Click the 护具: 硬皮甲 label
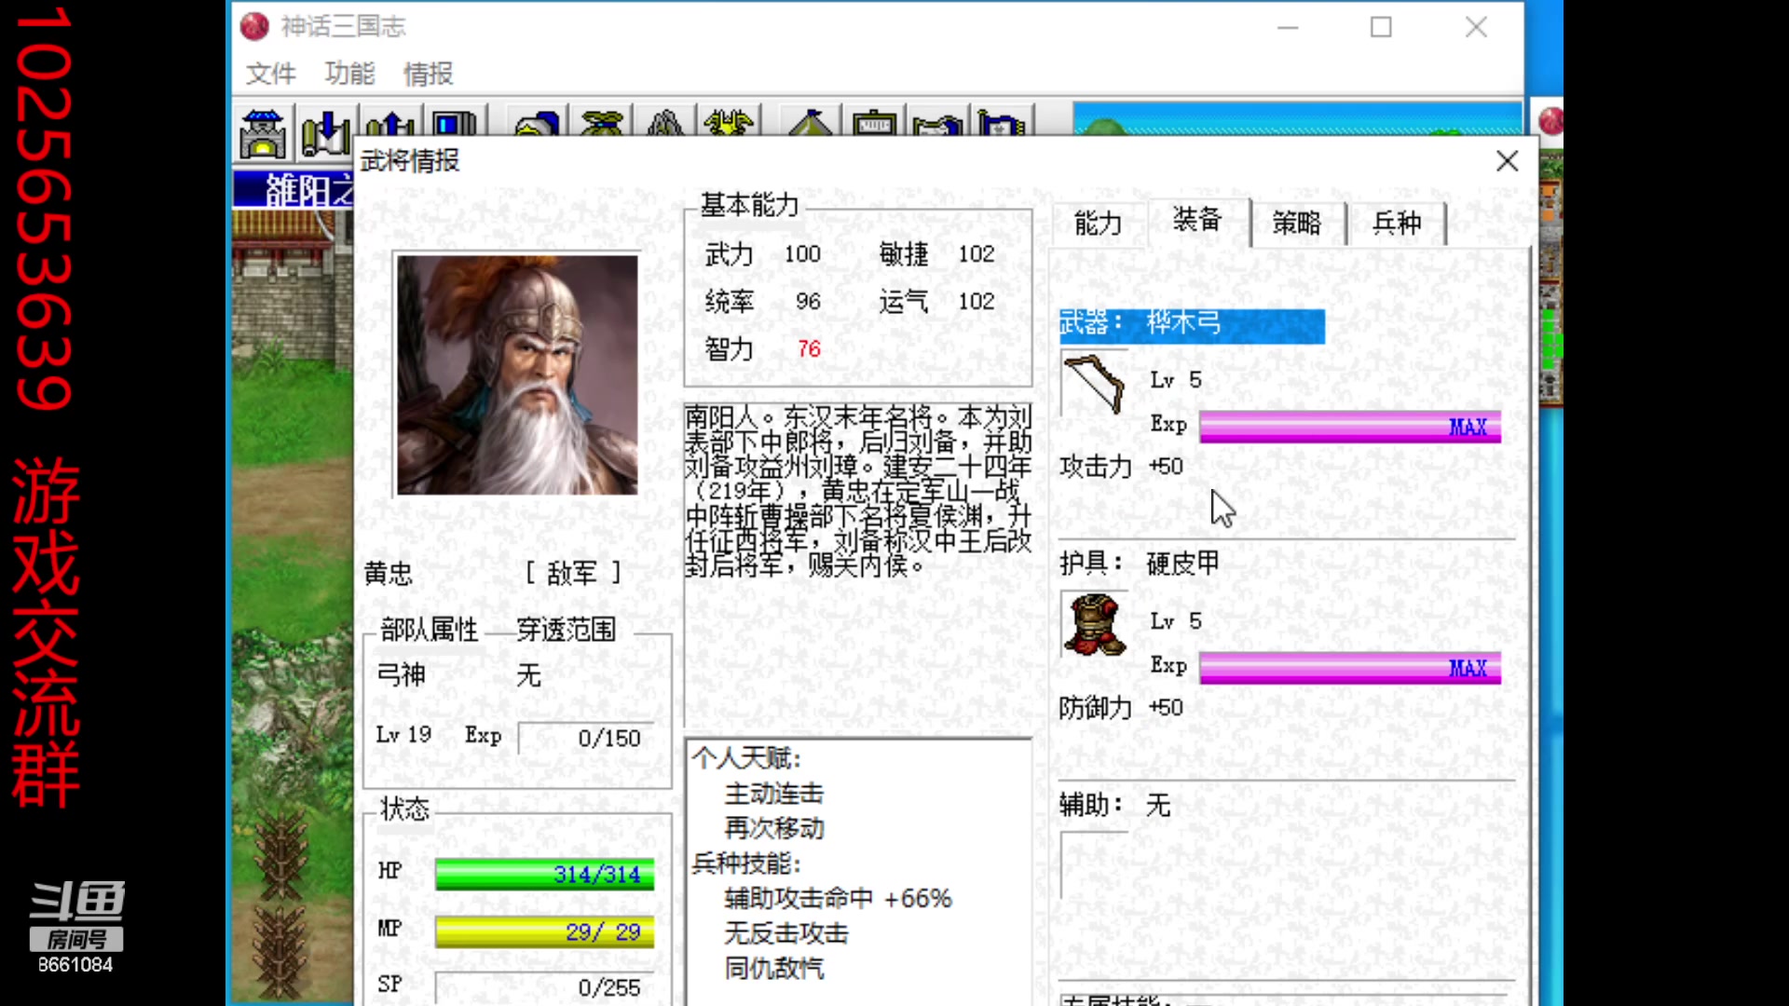Image resolution: width=1789 pixels, height=1006 pixels. click(x=1139, y=564)
